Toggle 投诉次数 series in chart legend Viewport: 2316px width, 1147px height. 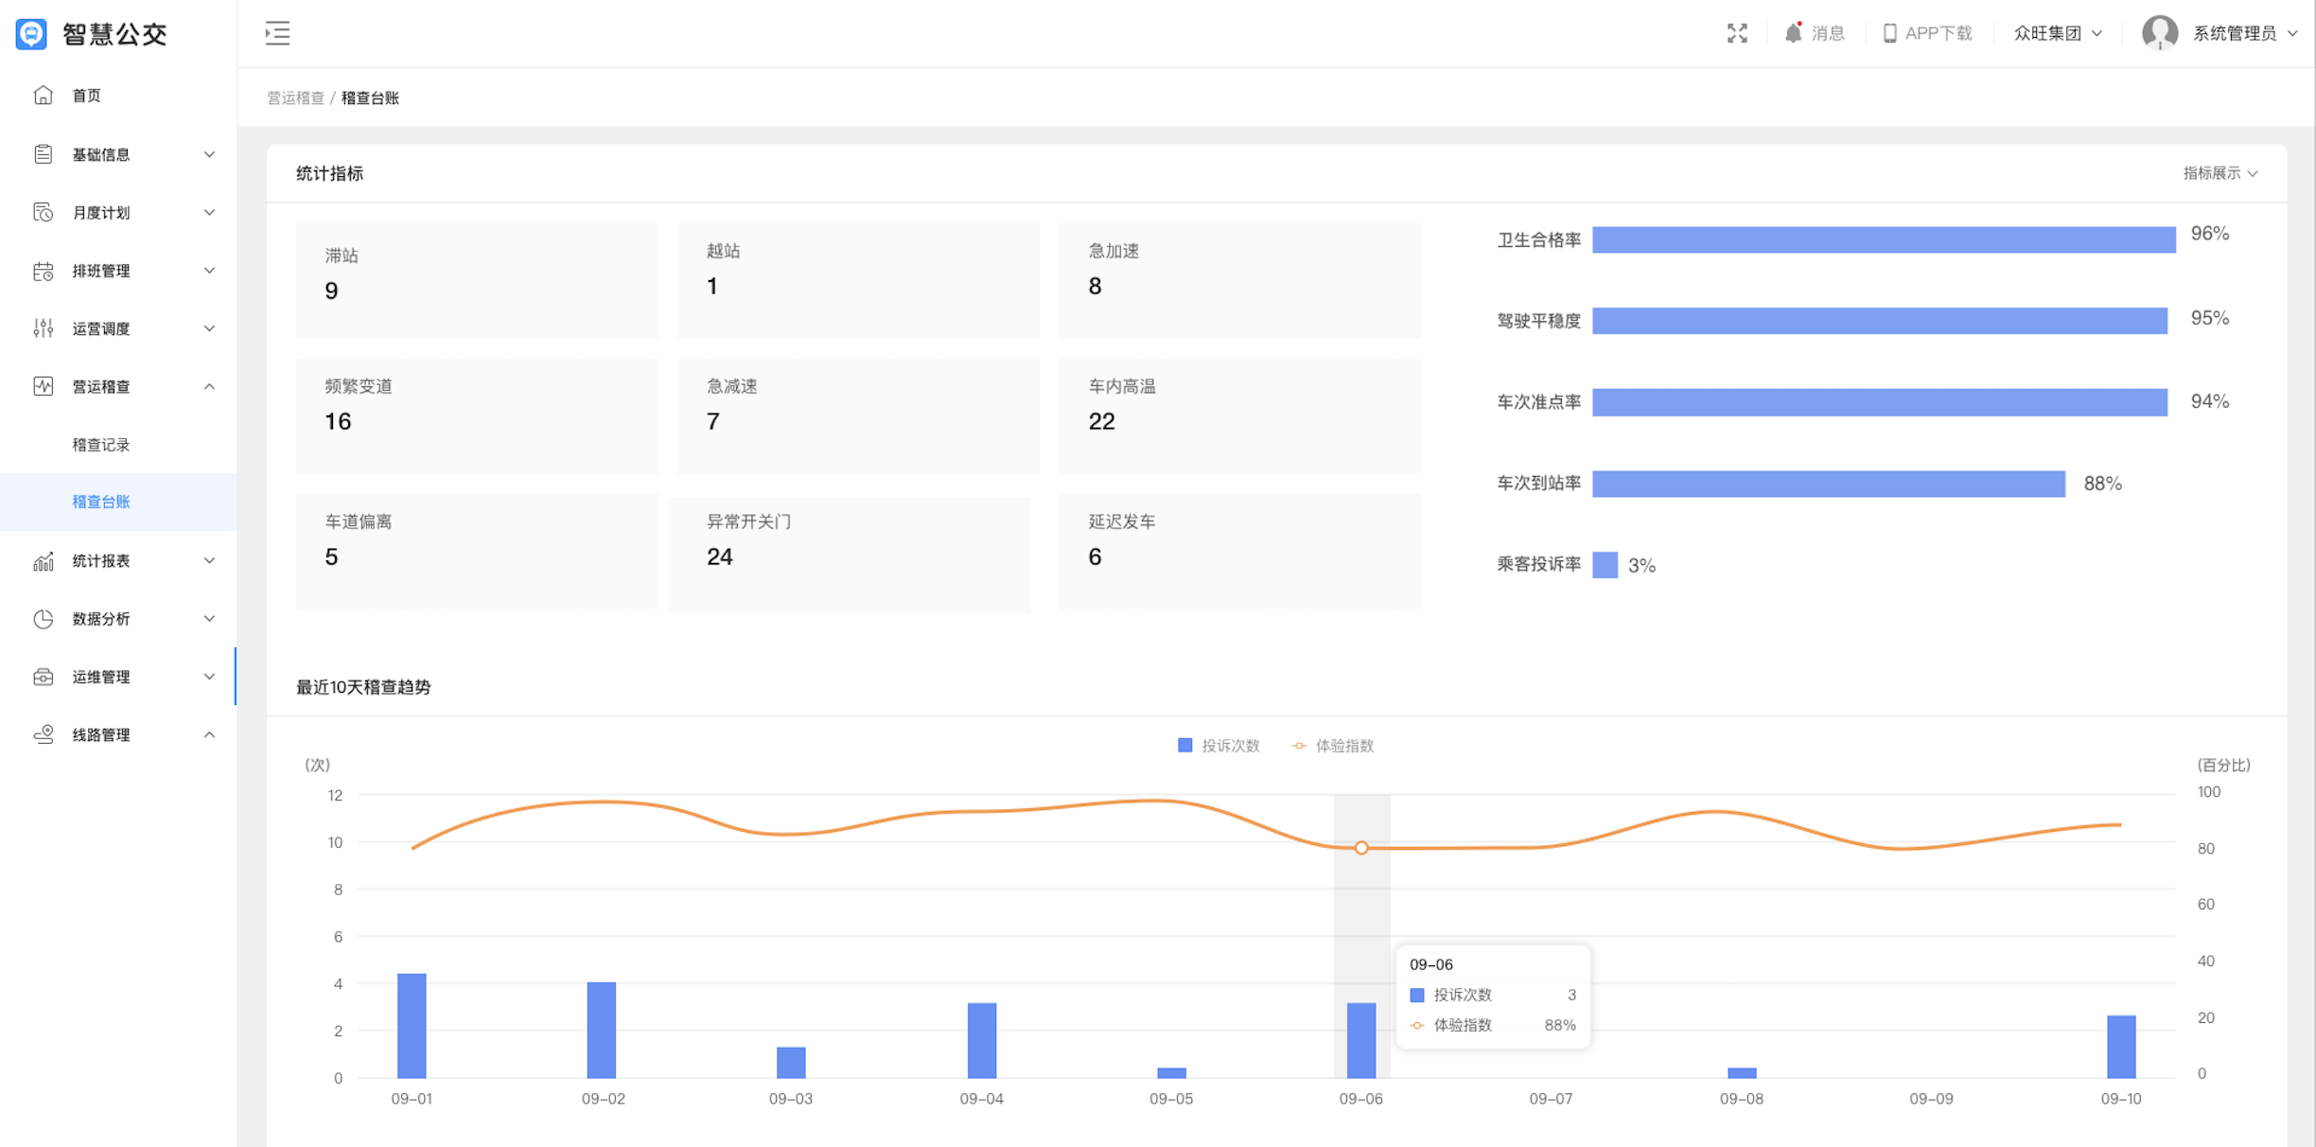1219,746
